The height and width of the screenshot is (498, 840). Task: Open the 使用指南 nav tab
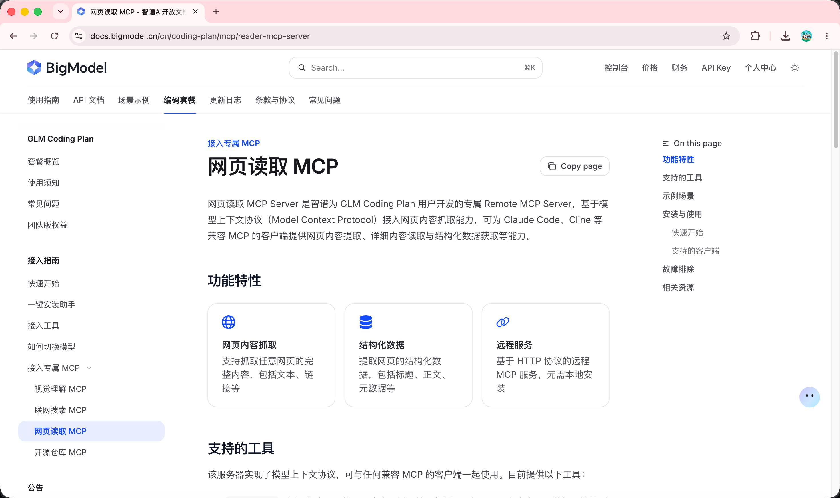coord(43,100)
